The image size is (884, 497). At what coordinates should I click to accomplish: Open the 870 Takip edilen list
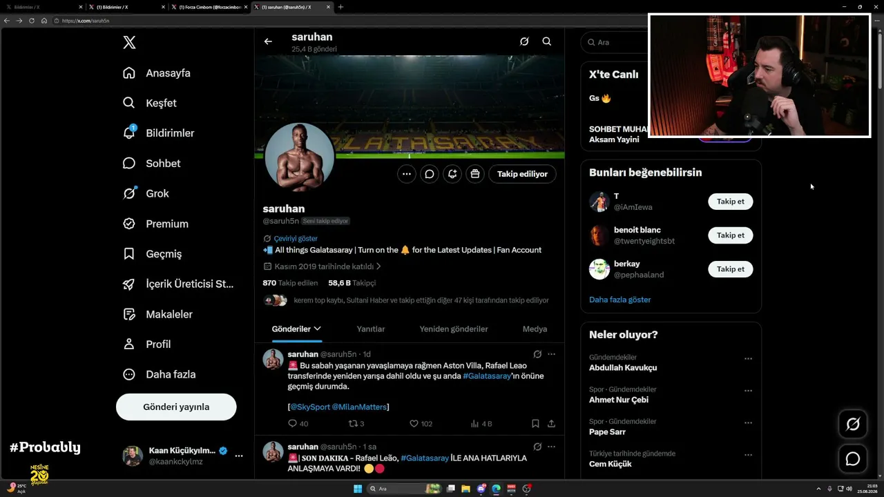tap(290, 283)
